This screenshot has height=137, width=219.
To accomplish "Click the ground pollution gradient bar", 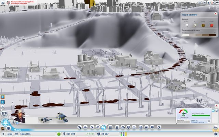I will [x=199, y=35].
